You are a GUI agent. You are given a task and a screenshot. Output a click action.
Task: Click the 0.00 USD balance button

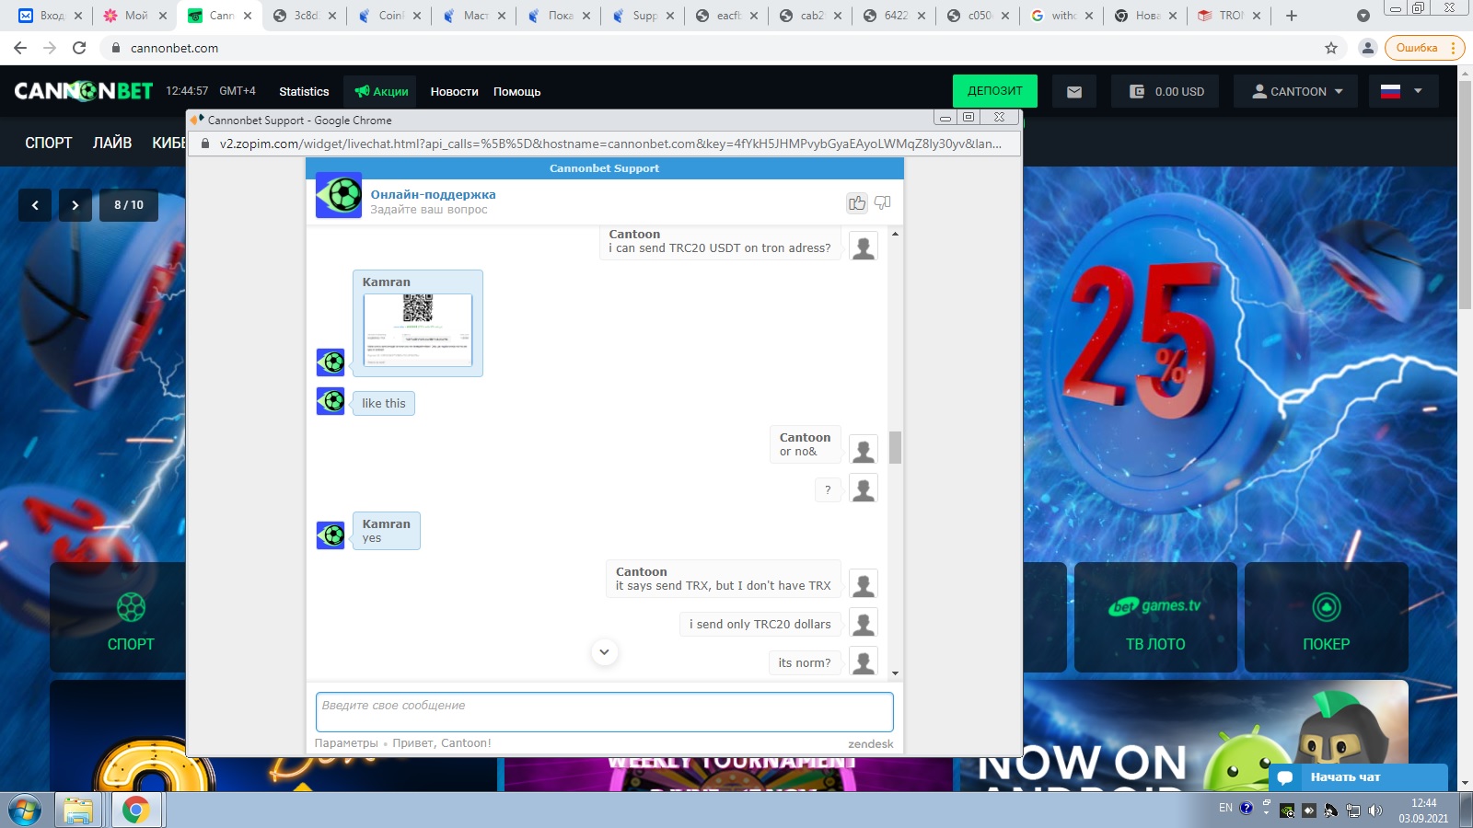pos(1166,91)
